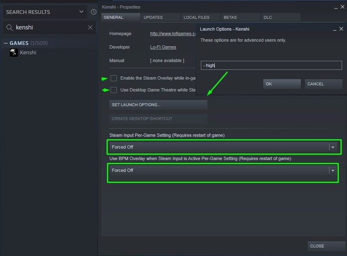Viewport: 347px width, 256px height.
Task: Open the DLC tab
Action: (x=281, y=17)
